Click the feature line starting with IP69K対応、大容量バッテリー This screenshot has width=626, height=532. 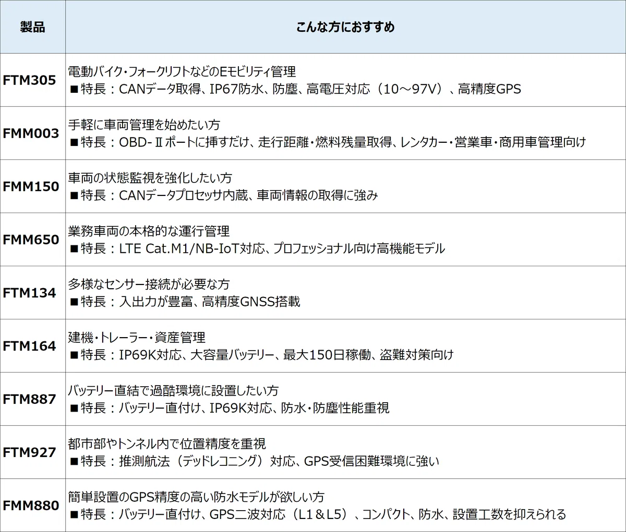point(261,355)
